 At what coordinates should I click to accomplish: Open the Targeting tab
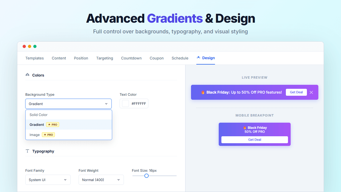(105, 58)
